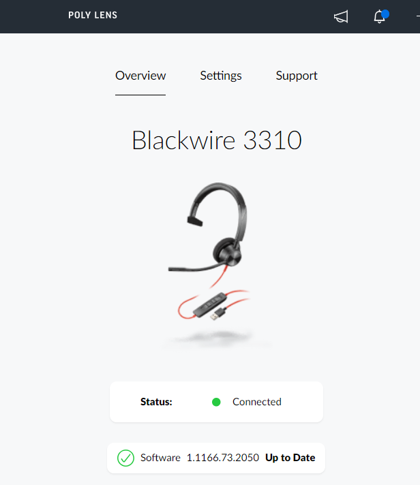Minimize the window using the dash button
This screenshot has height=485, width=420.
(x=418, y=16)
